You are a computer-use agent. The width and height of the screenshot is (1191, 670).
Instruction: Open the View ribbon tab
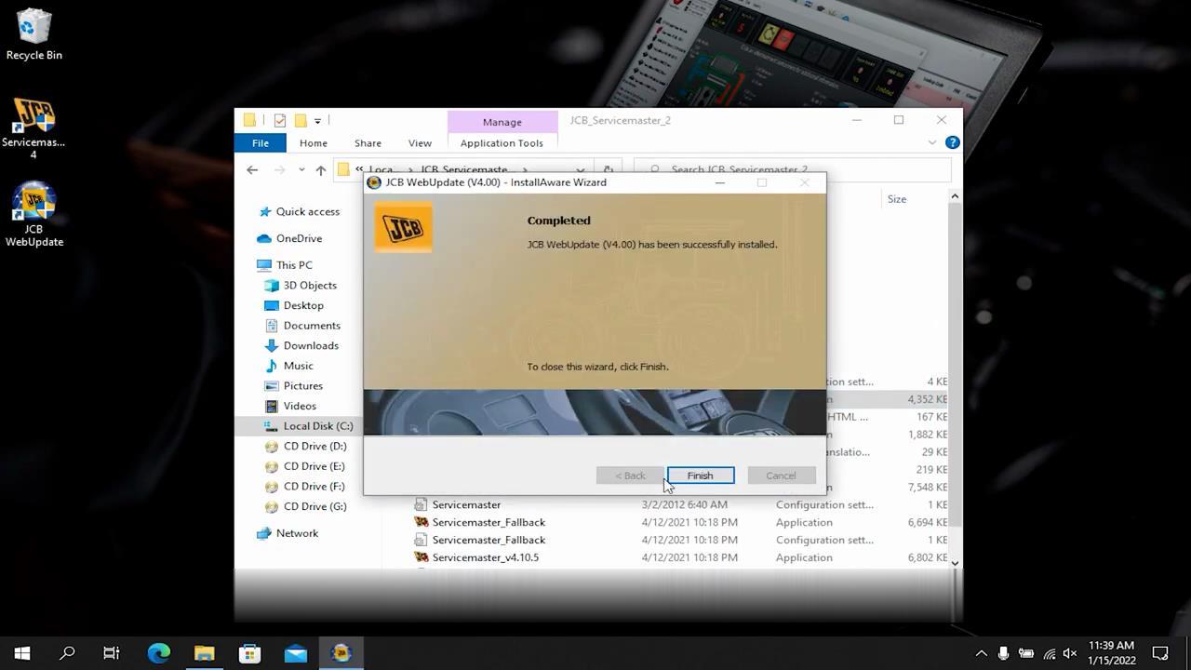[x=420, y=143]
